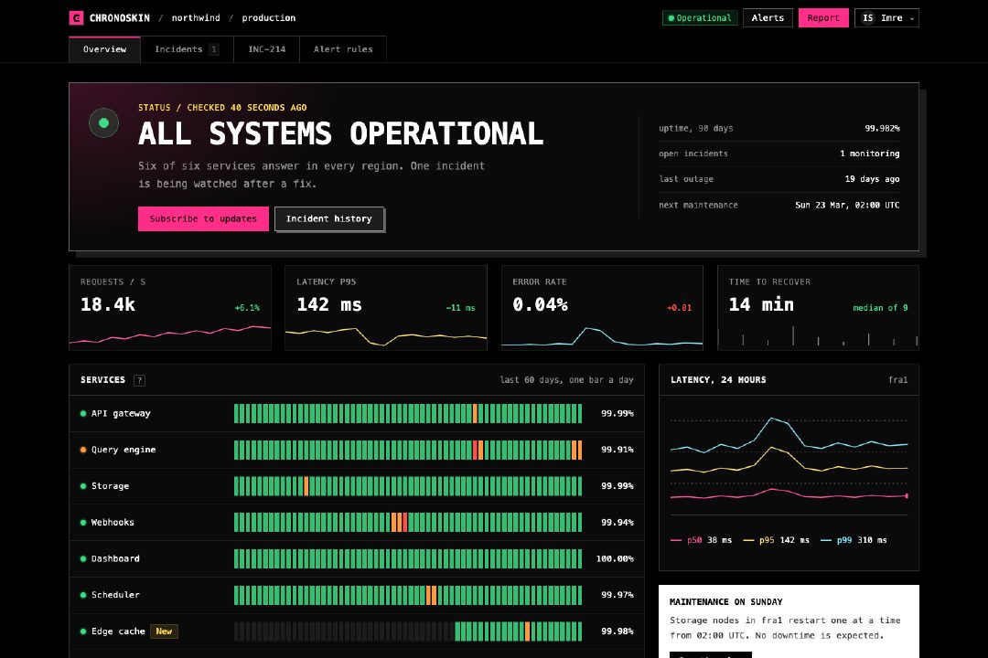Image resolution: width=988 pixels, height=658 pixels.
Task: Open the Imre user menu dropdown
Action: coord(886,17)
